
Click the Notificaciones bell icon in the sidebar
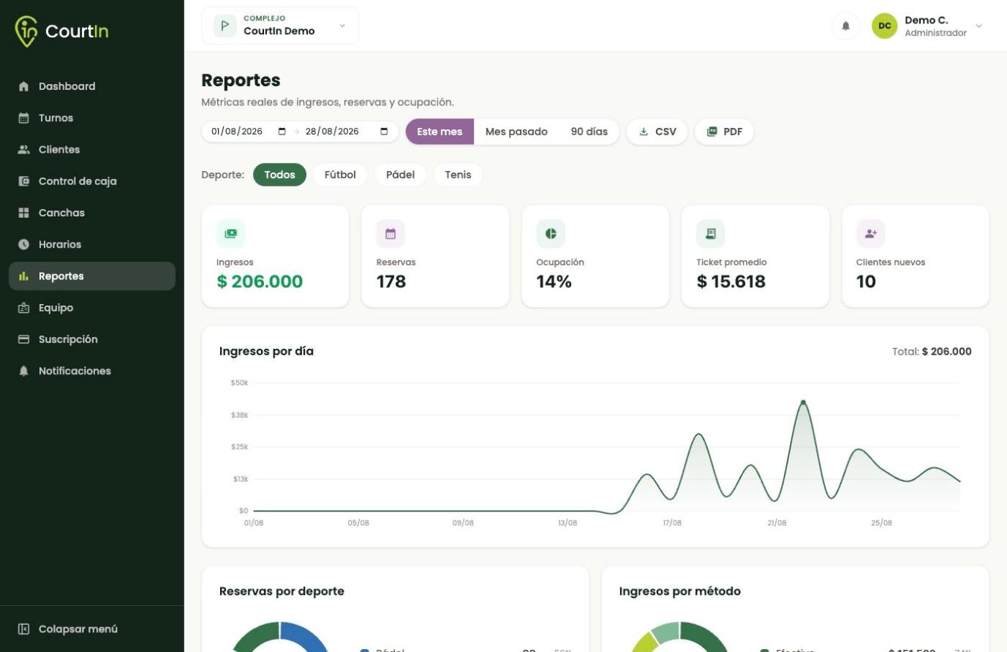(23, 371)
